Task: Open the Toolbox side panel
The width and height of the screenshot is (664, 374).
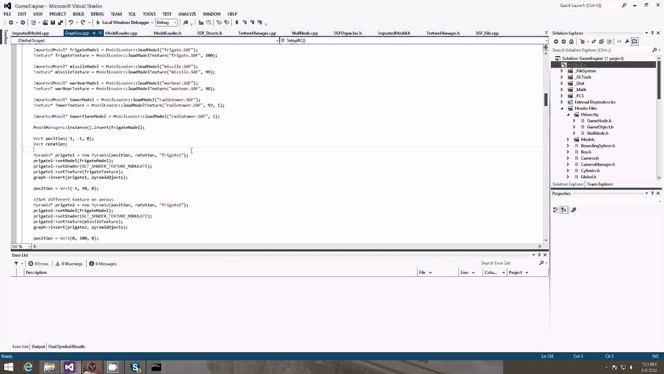Action: click(5, 37)
